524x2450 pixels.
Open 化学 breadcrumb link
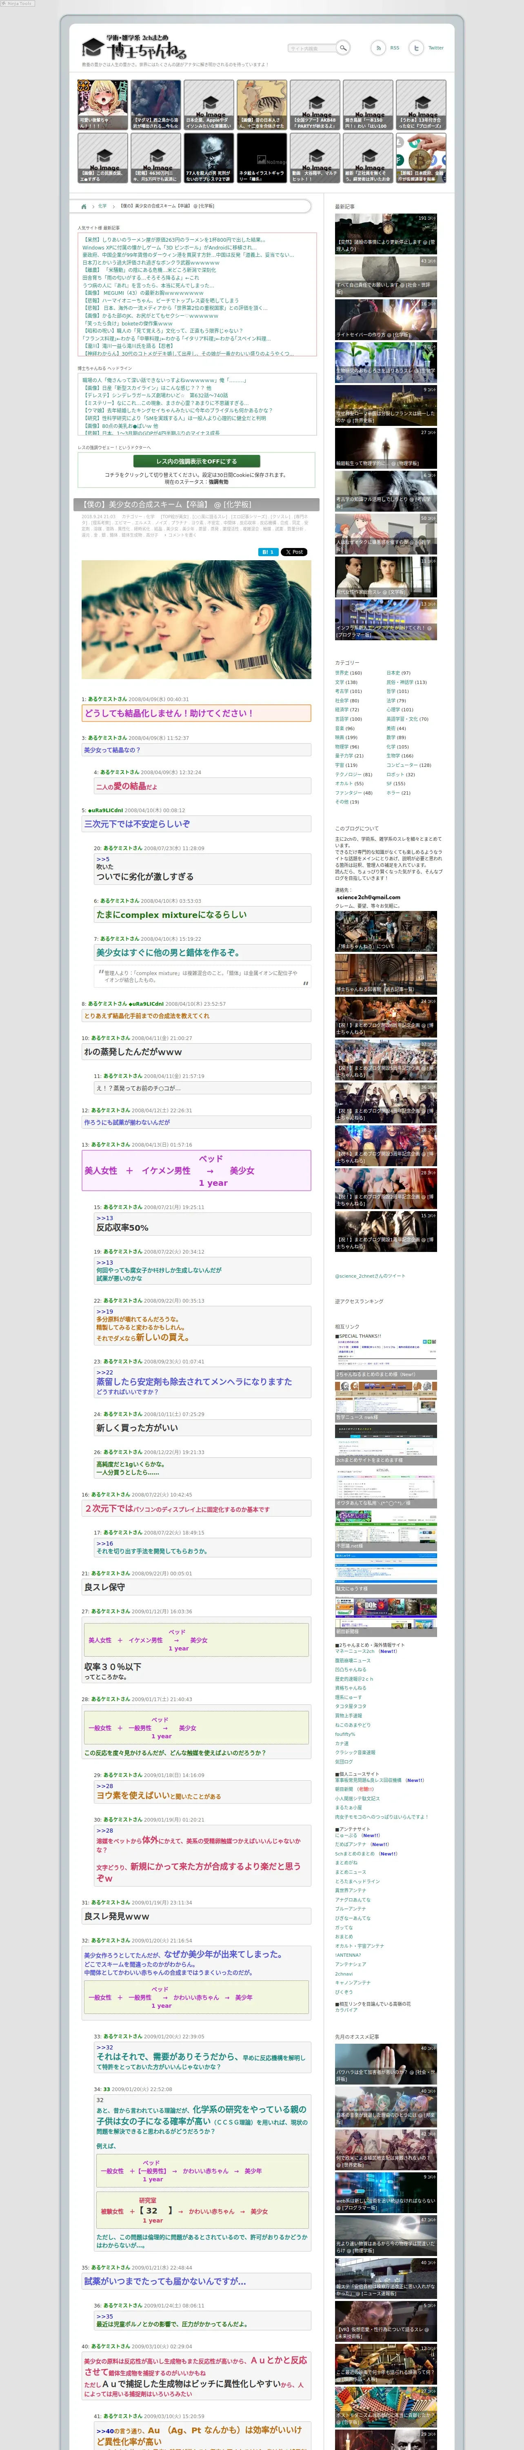(103, 206)
